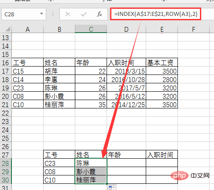
Task: Open the Auto Fill Options button
Action: click(112, 187)
